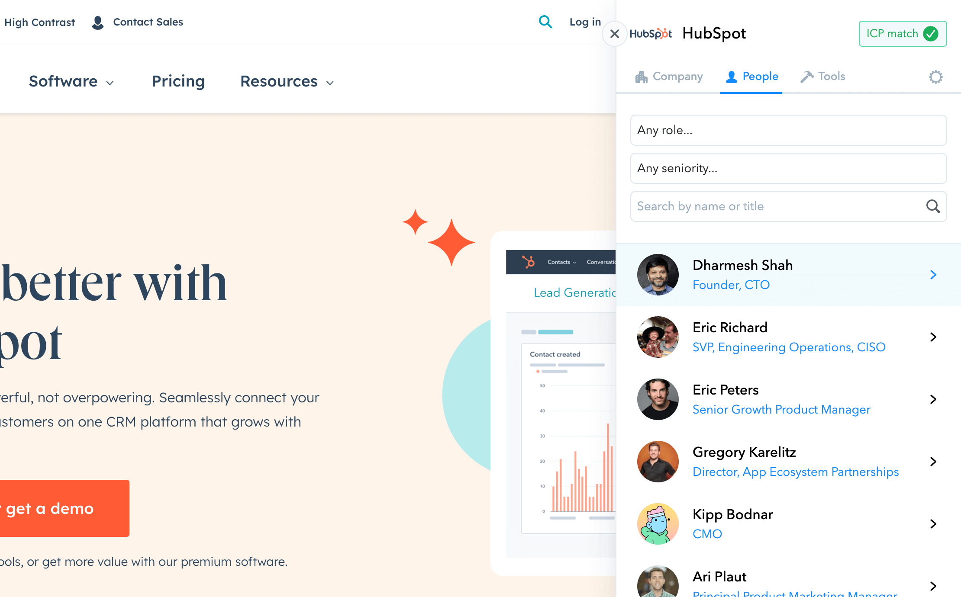The height and width of the screenshot is (597, 961).
Task: Click the People tab icon
Action: point(731,76)
